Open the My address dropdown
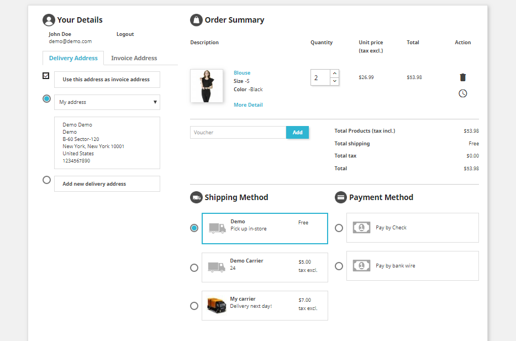The width and height of the screenshot is (516, 341). point(107,102)
